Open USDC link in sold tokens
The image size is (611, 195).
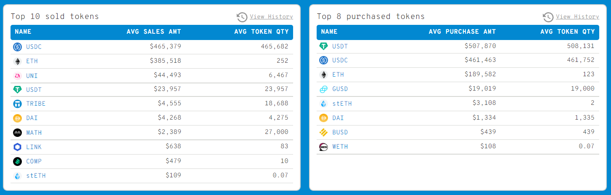(34, 47)
